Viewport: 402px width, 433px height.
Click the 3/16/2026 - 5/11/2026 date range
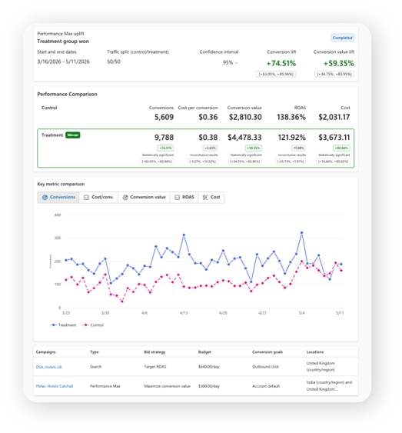pyautogui.click(x=64, y=62)
